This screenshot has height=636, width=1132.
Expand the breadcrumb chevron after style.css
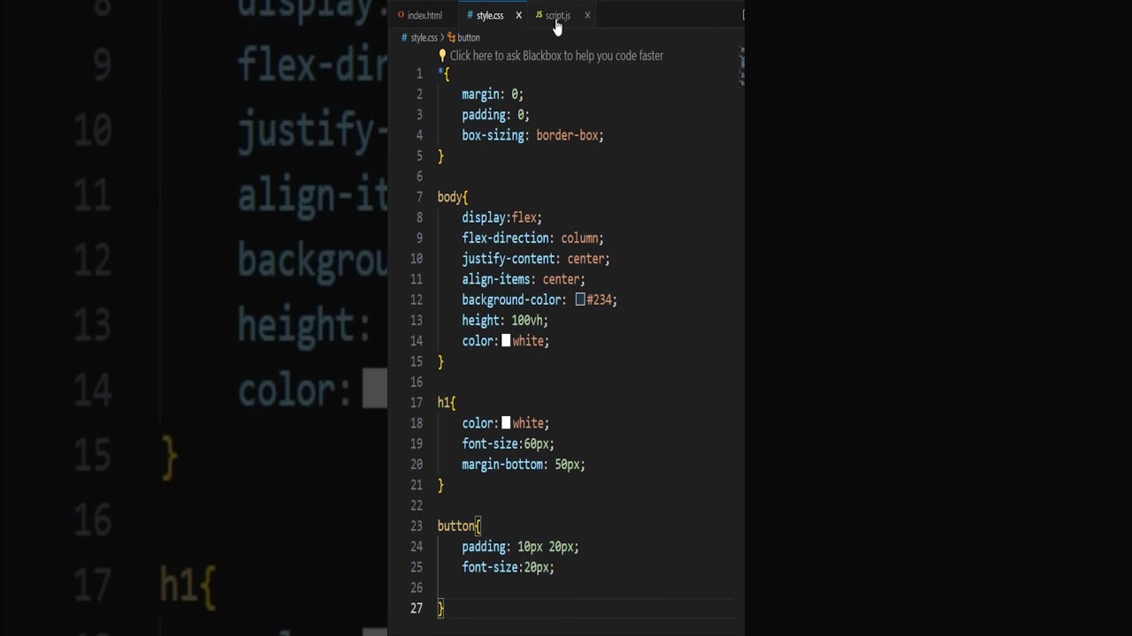point(442,38)
